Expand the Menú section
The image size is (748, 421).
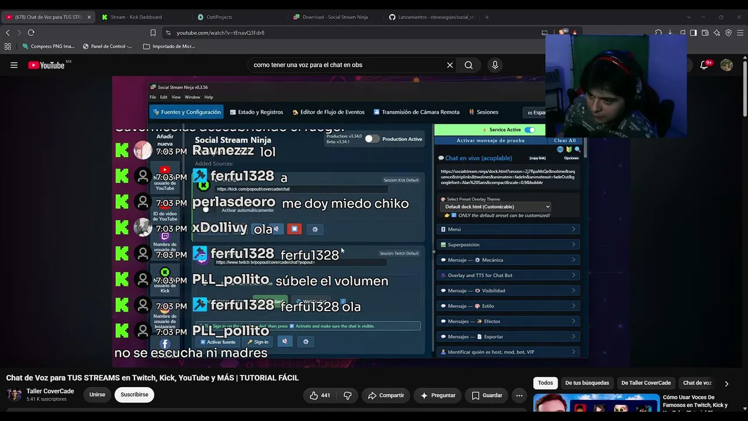[508, 229]
